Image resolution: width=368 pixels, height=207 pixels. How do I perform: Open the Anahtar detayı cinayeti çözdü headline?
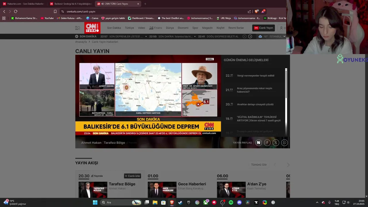255,104
